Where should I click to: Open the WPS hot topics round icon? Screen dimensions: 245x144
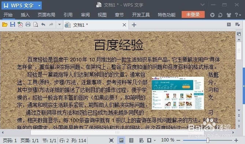click(212, 15)
